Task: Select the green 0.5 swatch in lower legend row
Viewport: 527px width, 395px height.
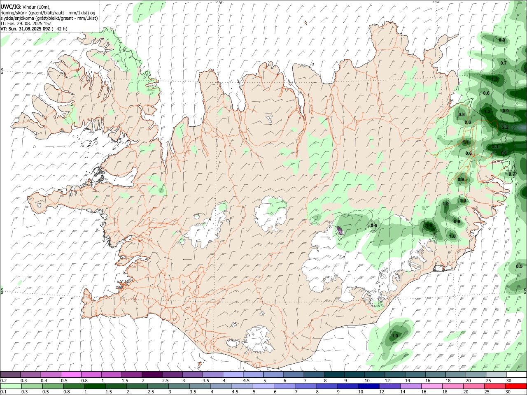Action: pos(53,386)
